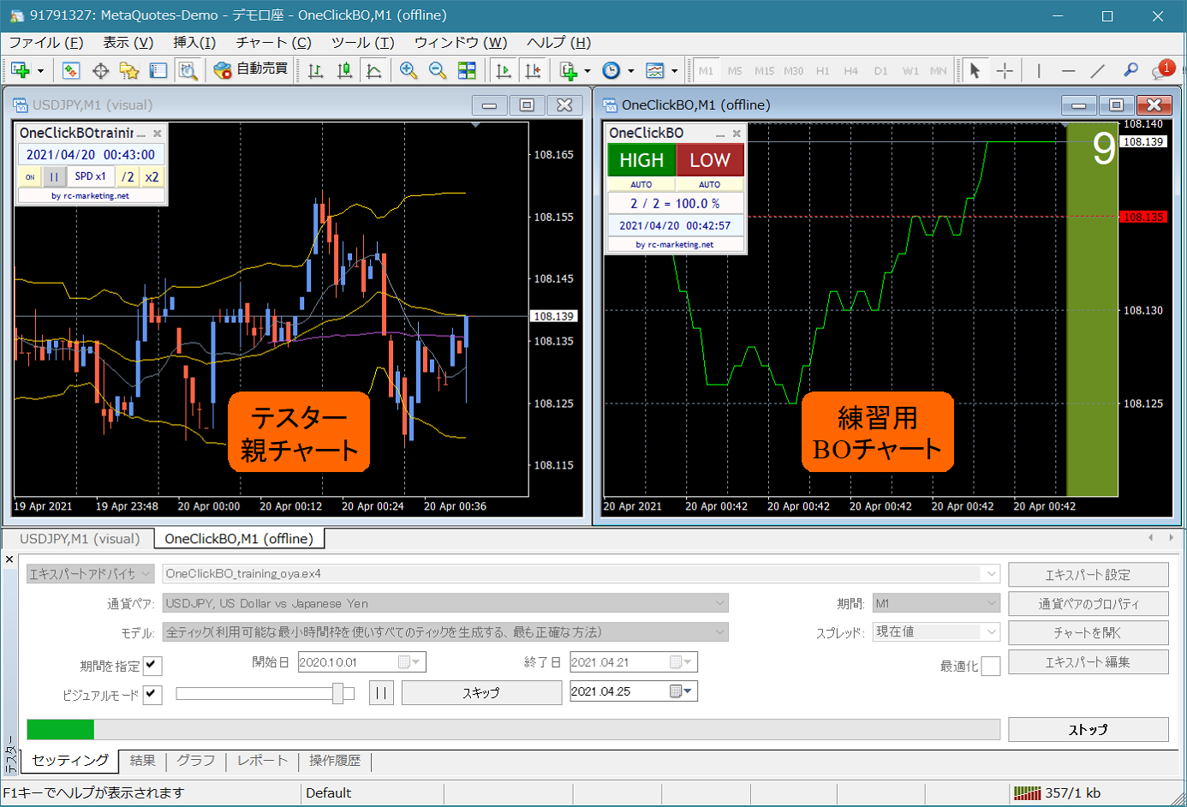Open the Data Window crosshair-circle icon
The width and height of the screenshot is (1187, 807).
coord(100,70)
